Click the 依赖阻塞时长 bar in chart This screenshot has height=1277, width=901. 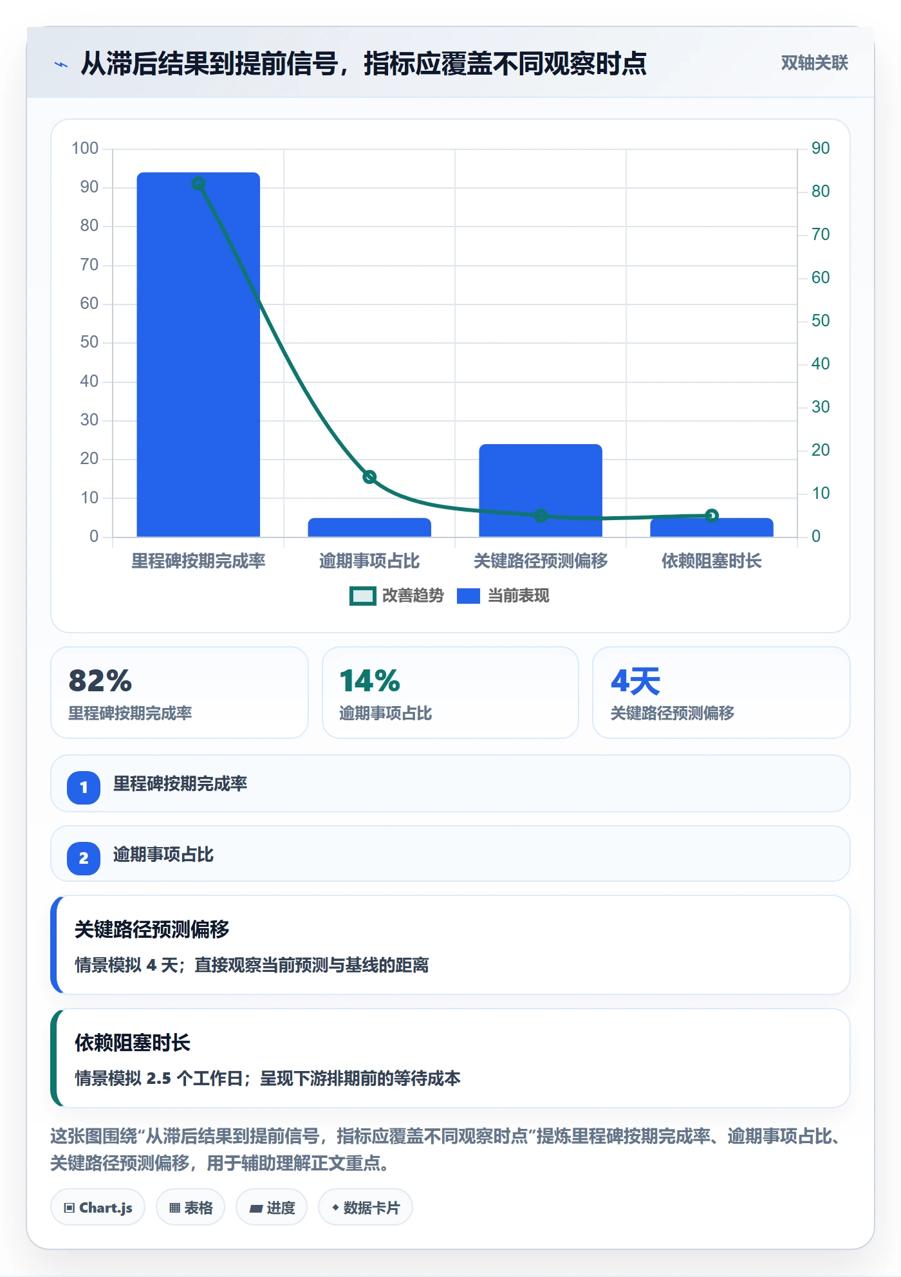coord(712,528)
